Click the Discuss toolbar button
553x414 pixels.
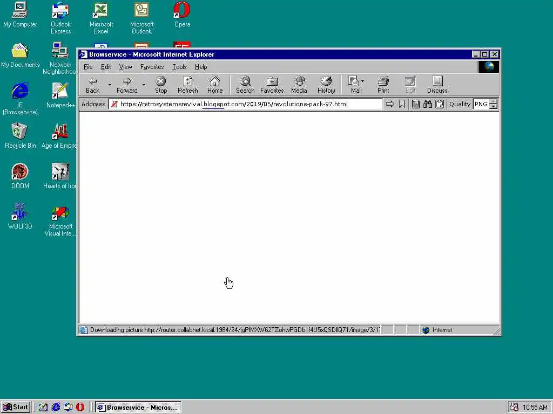437,85
